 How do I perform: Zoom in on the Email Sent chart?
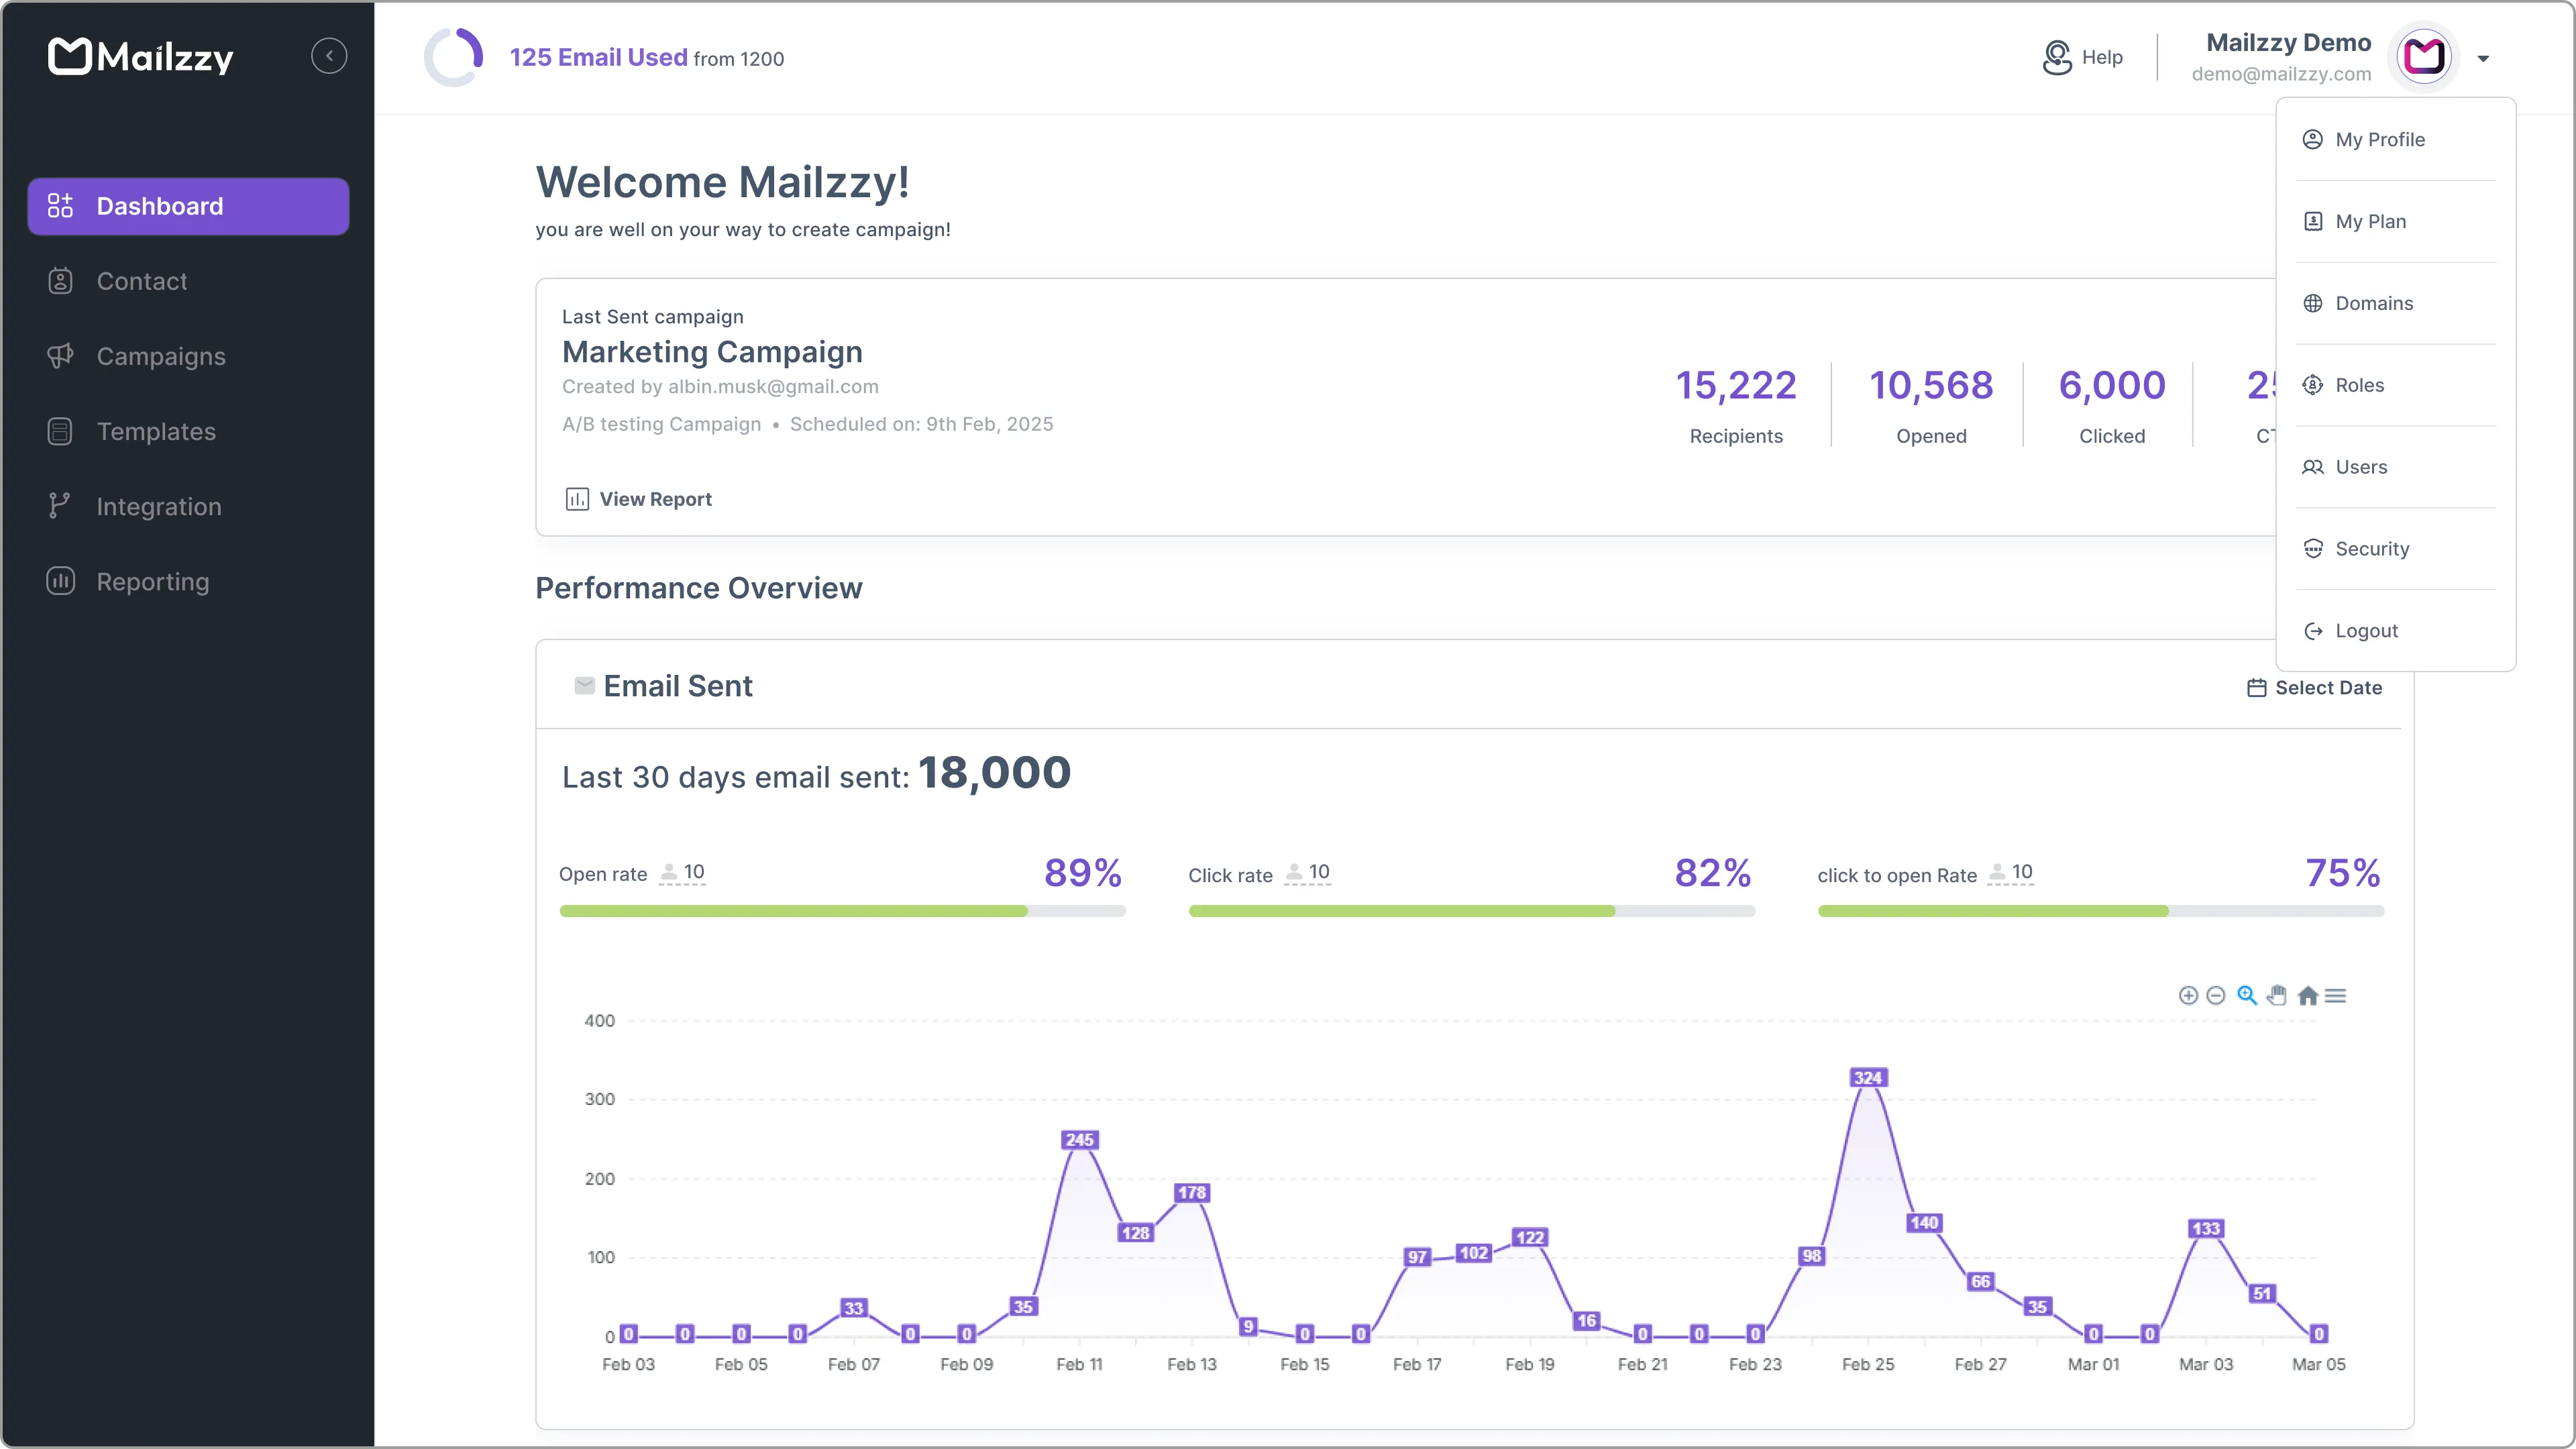point(2189,995)
